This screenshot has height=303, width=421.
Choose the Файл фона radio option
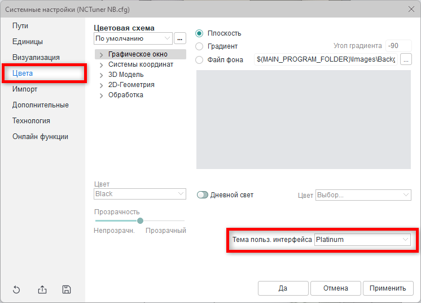[x=199, y=60]
